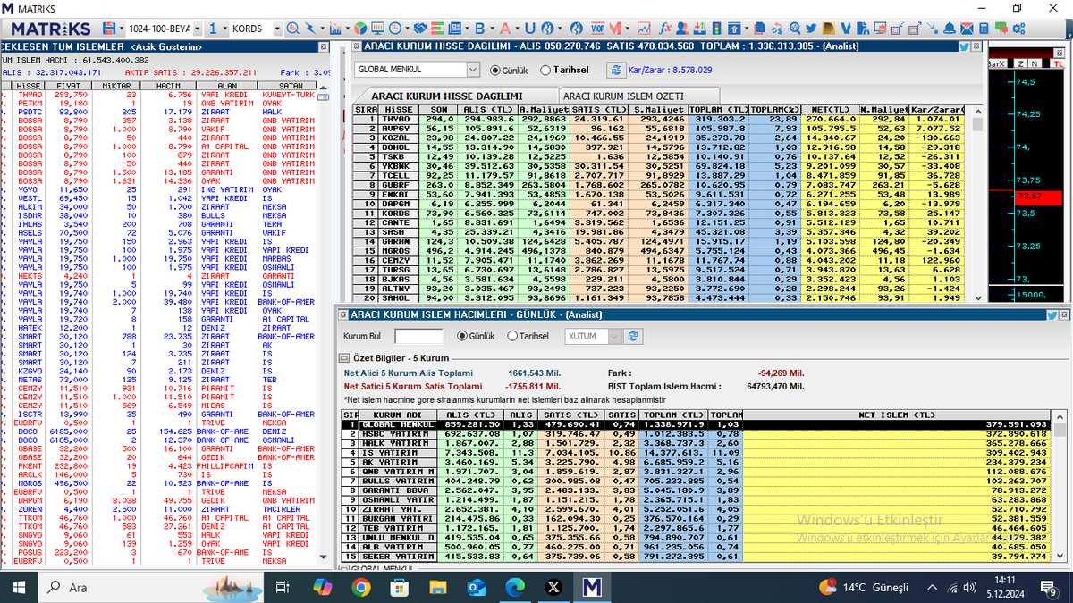Screen dimensions: 1073x603
Task: Open the chat bubbles toolbar icon
Action: tap(1001, 29)
